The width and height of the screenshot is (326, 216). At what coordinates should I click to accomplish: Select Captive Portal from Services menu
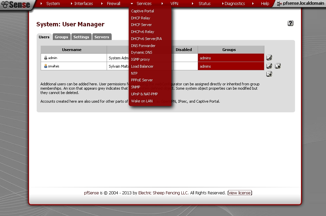click(x=142, y=11)
